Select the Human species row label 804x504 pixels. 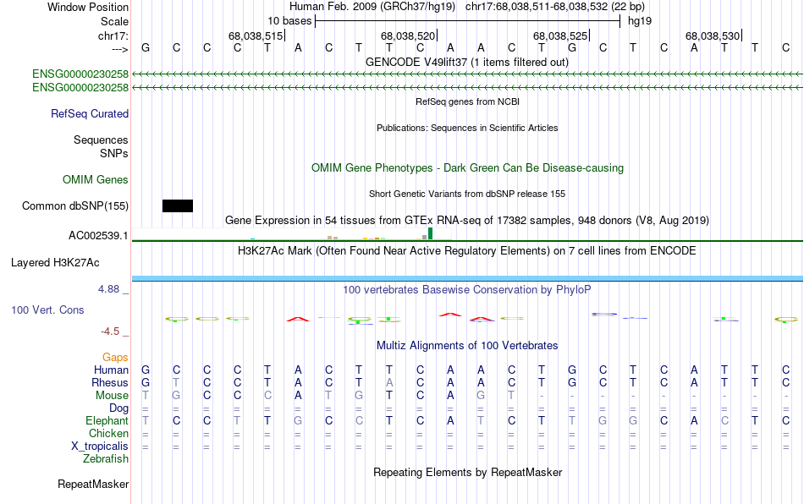111,370
